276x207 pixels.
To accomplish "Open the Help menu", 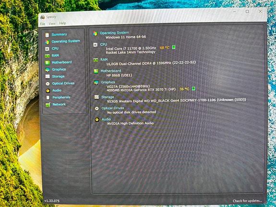I will pos(63,23).
